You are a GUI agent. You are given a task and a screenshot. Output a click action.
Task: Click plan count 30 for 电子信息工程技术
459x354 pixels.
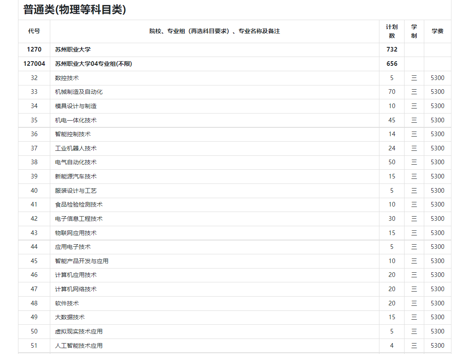coord(392,219)
